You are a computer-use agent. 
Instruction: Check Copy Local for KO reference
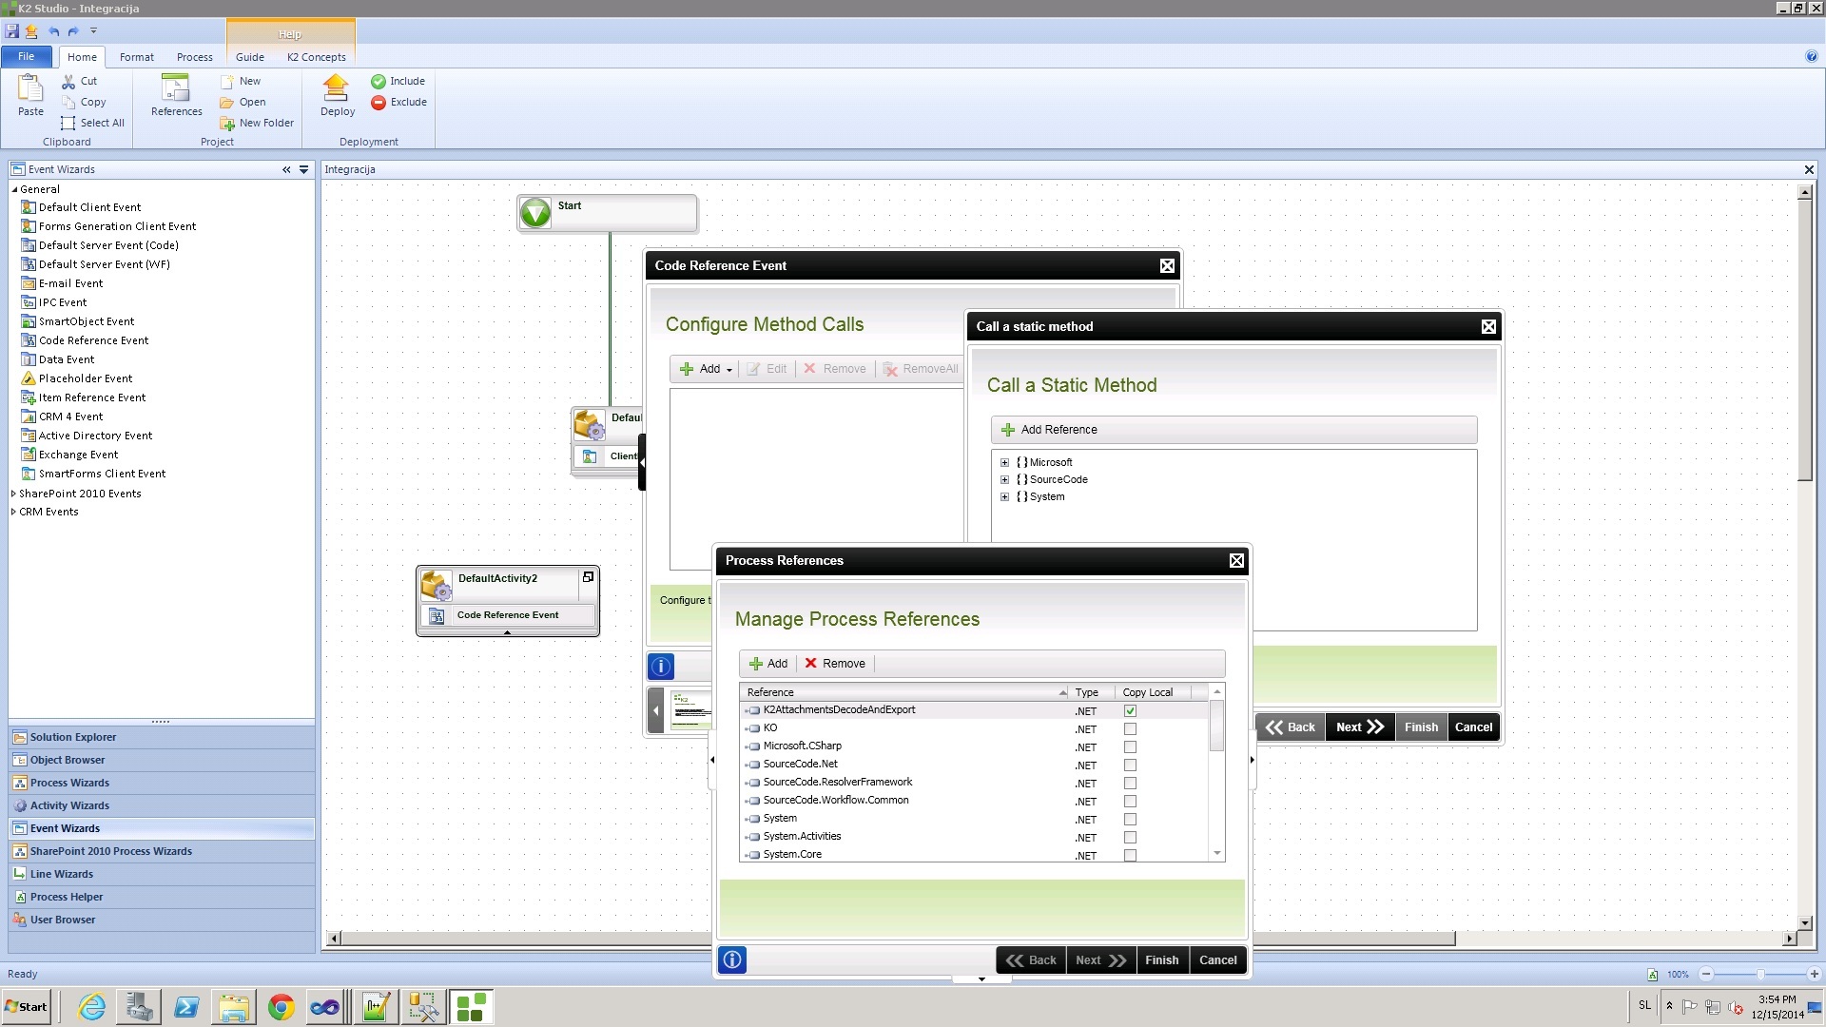(x=1130, y=729)
